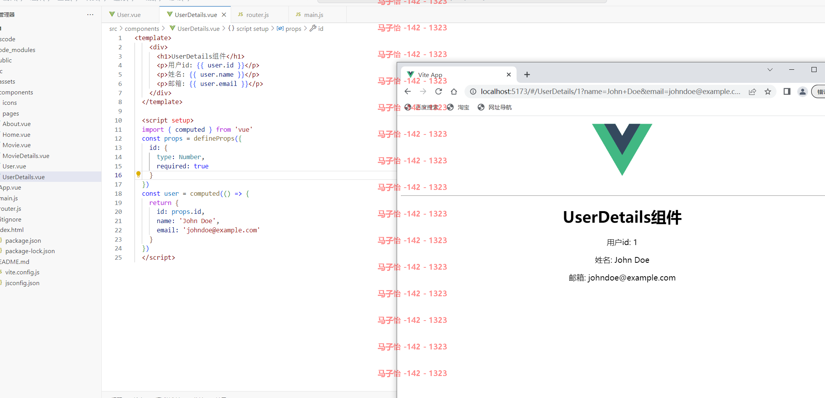Toggle the browser side panel icon
825x398 pixels.
[x=787, y=91]
